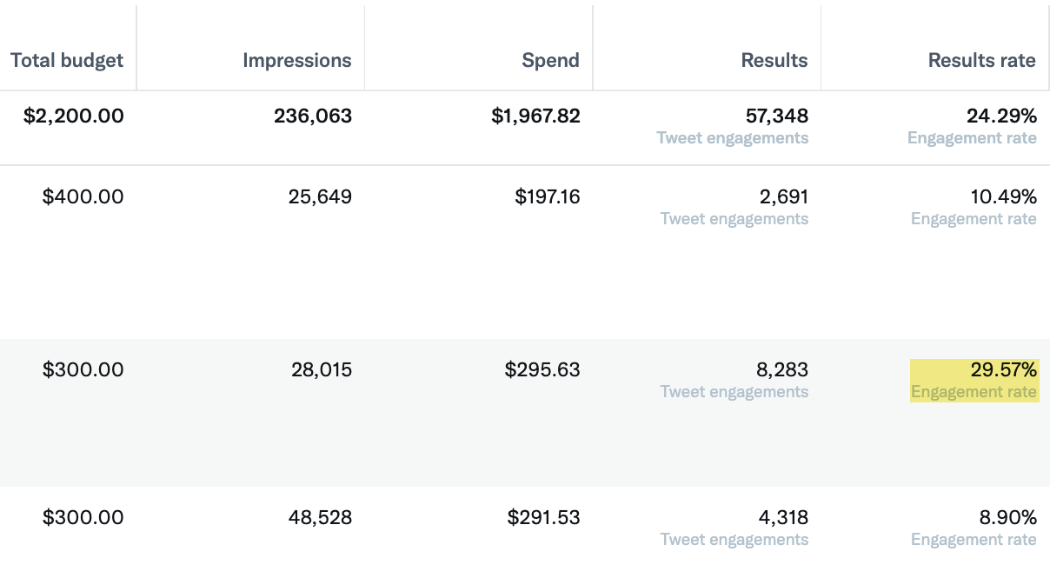The width and height of the screenshot is (1050, 578).
Task: Select the 25,649 impressions cell
Action: tap(320, 196)
